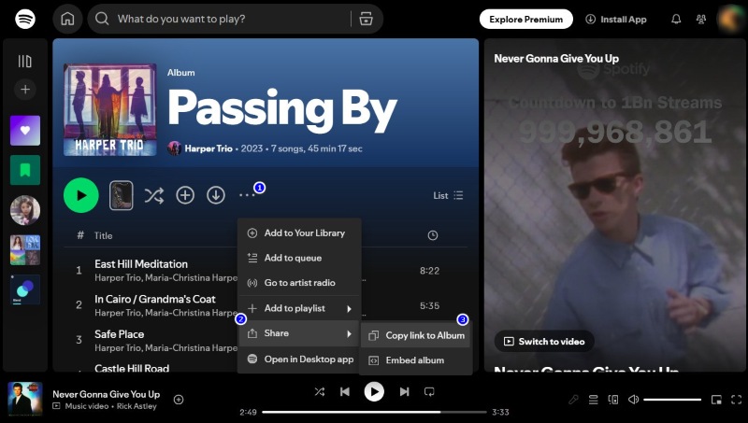Enter full screen mode icon
Image resolution: width=748 pixels, height=423 pixels.
pyautogui.click(x=736, y=400)
